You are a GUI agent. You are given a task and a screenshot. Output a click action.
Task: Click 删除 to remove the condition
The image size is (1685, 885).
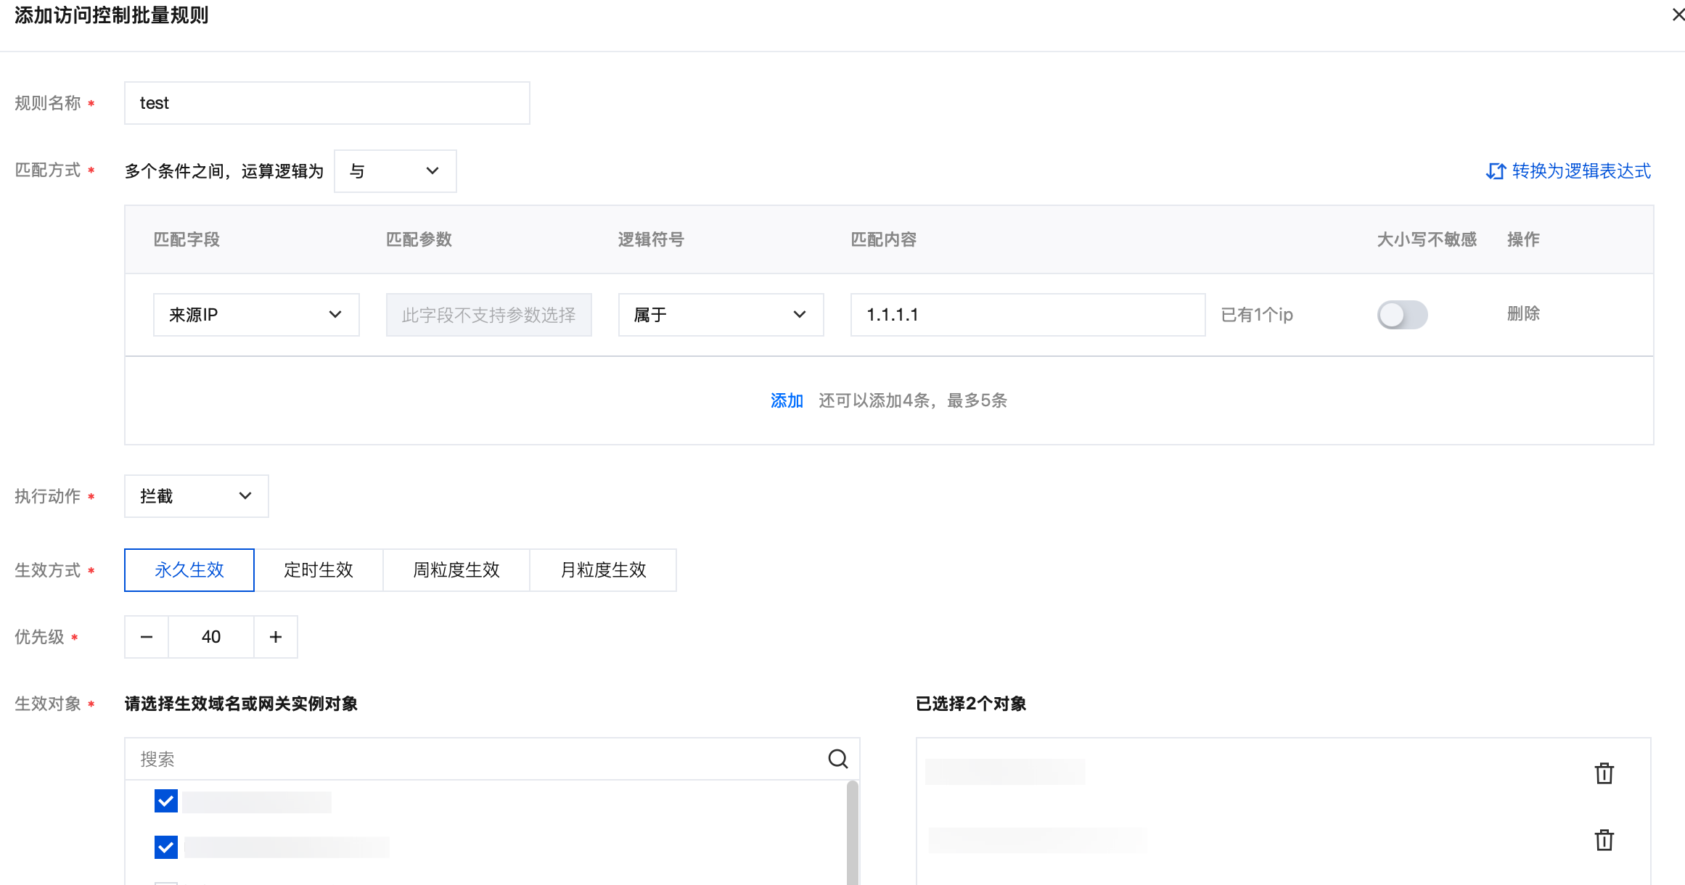click(x=1523, y=313)
